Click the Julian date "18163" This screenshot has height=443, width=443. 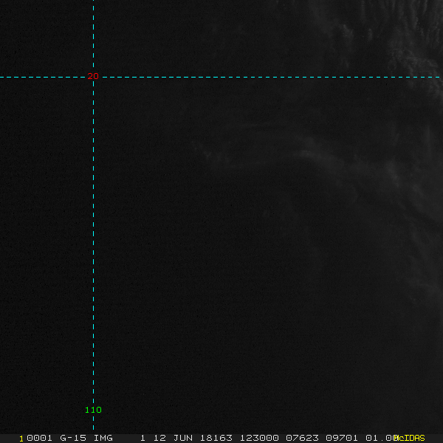[x=216, y=438]
